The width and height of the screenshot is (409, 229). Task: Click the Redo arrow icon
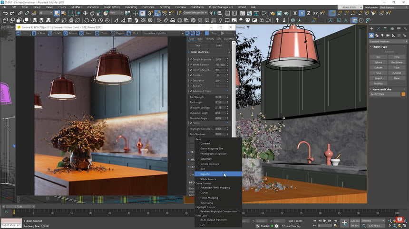tap(12, 13)
